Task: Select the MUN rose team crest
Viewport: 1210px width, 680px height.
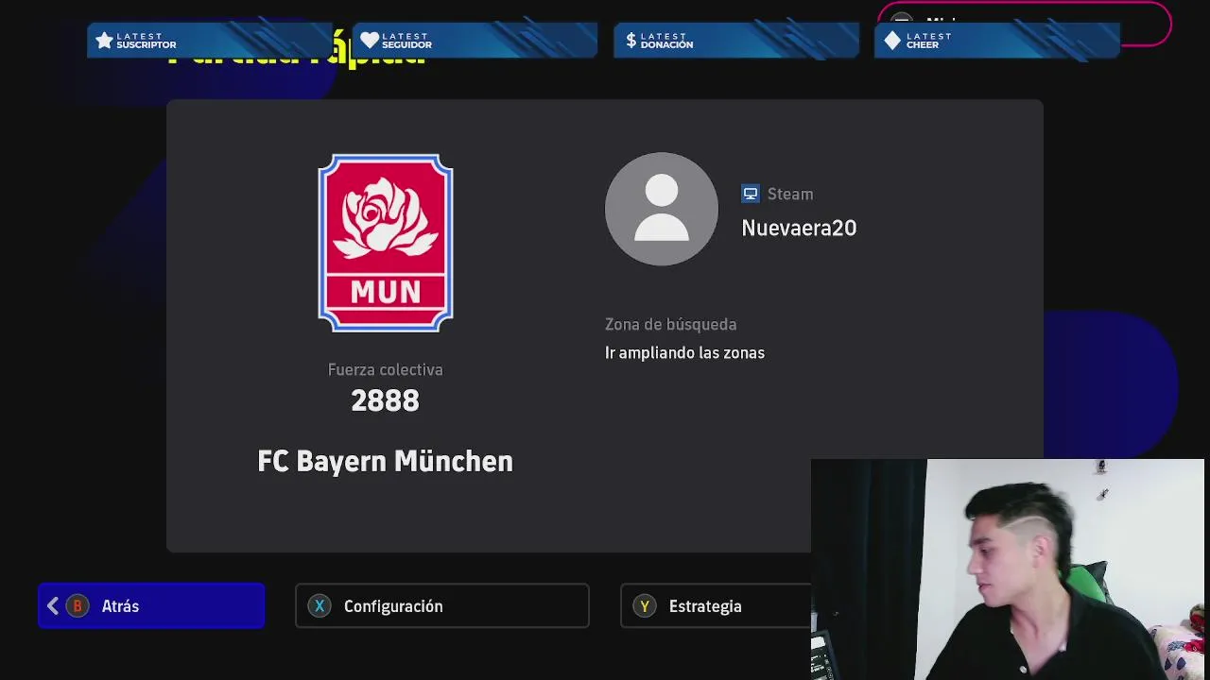Action: 386,243
